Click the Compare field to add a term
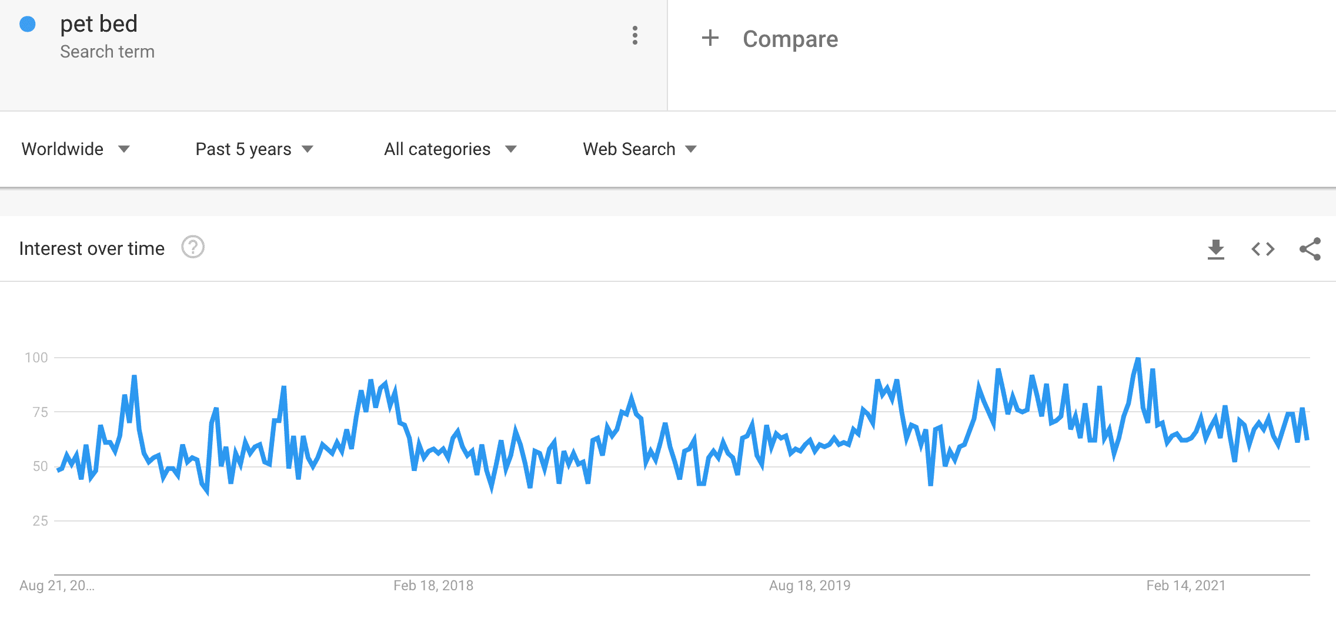This screenshot has width=1336, height=639. (x=790, y=38)
